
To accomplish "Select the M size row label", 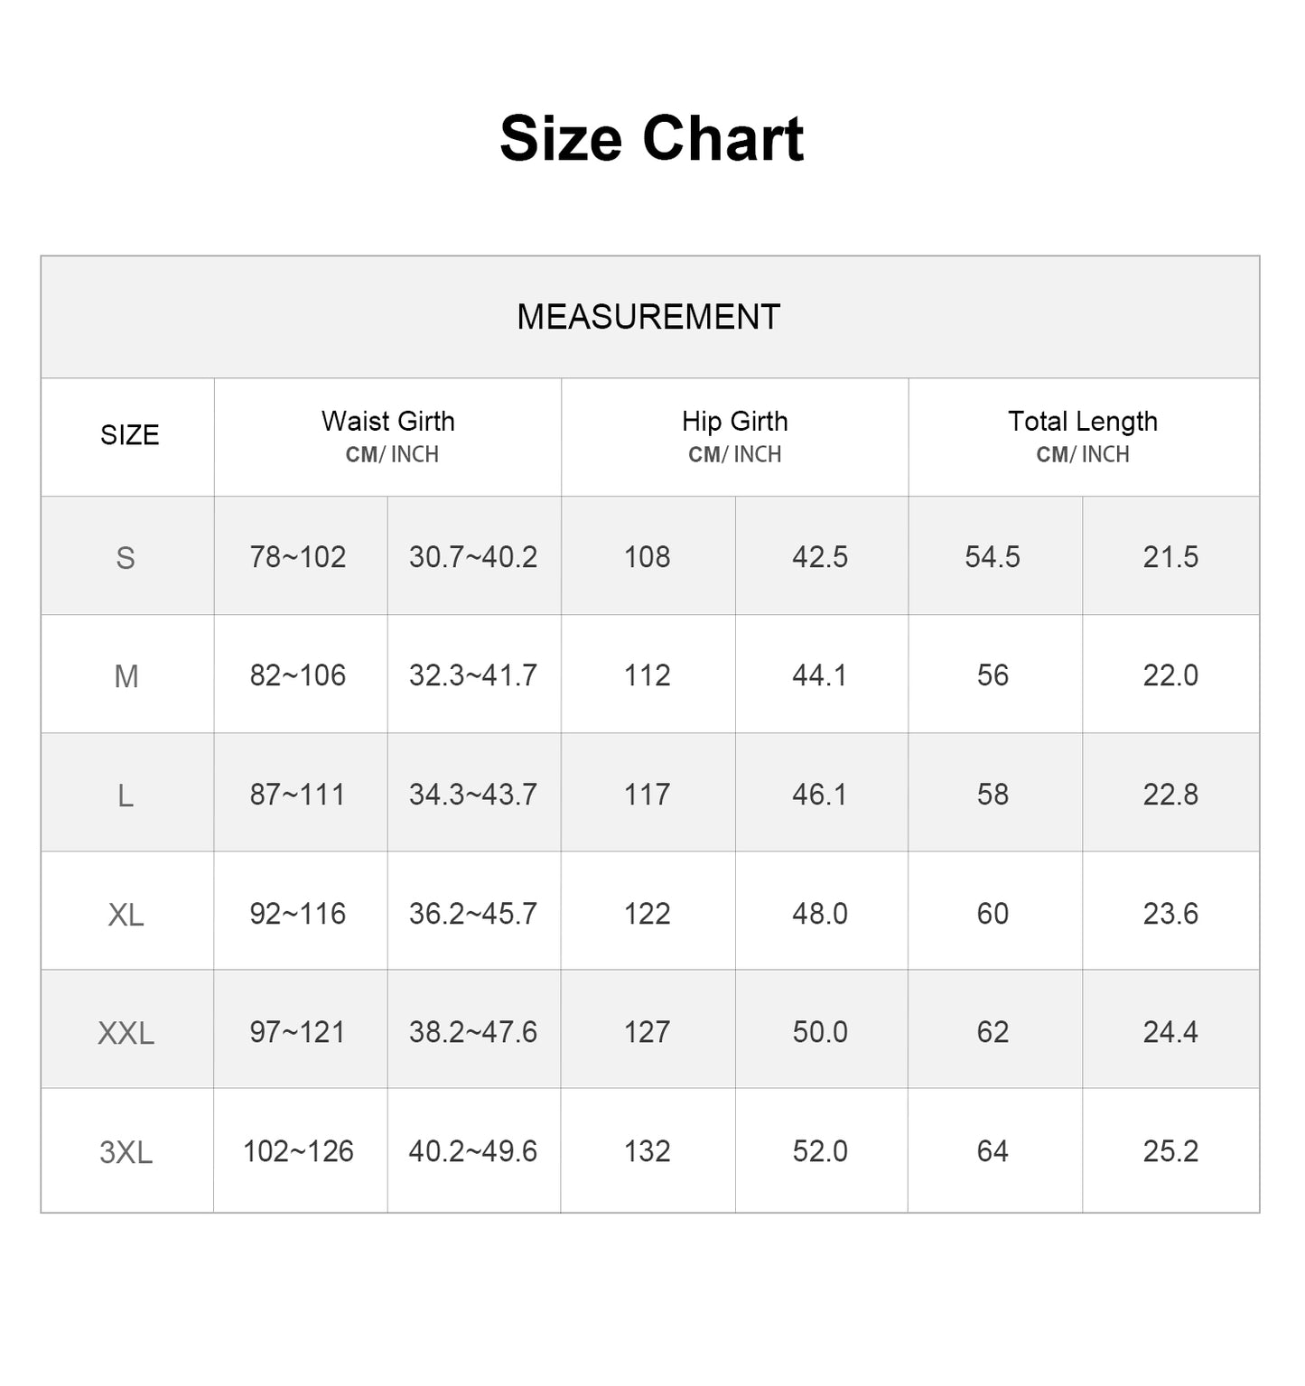I will (126, 676).
